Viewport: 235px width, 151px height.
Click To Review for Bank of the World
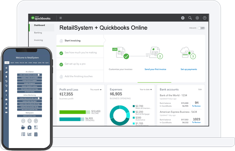pos(196,106)
